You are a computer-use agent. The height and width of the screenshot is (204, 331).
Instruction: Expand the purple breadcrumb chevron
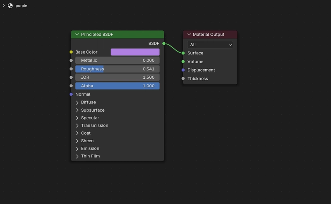coord(4,6)
